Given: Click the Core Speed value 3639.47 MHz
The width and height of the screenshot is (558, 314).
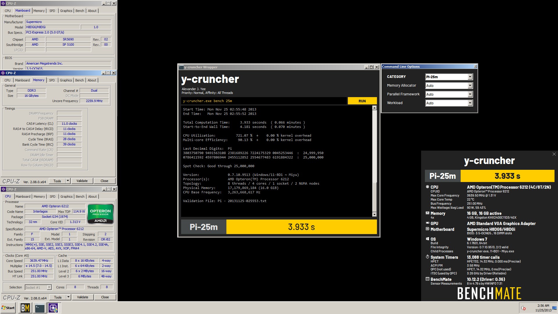Looking at the screenshot, I should tap(39, 261).
